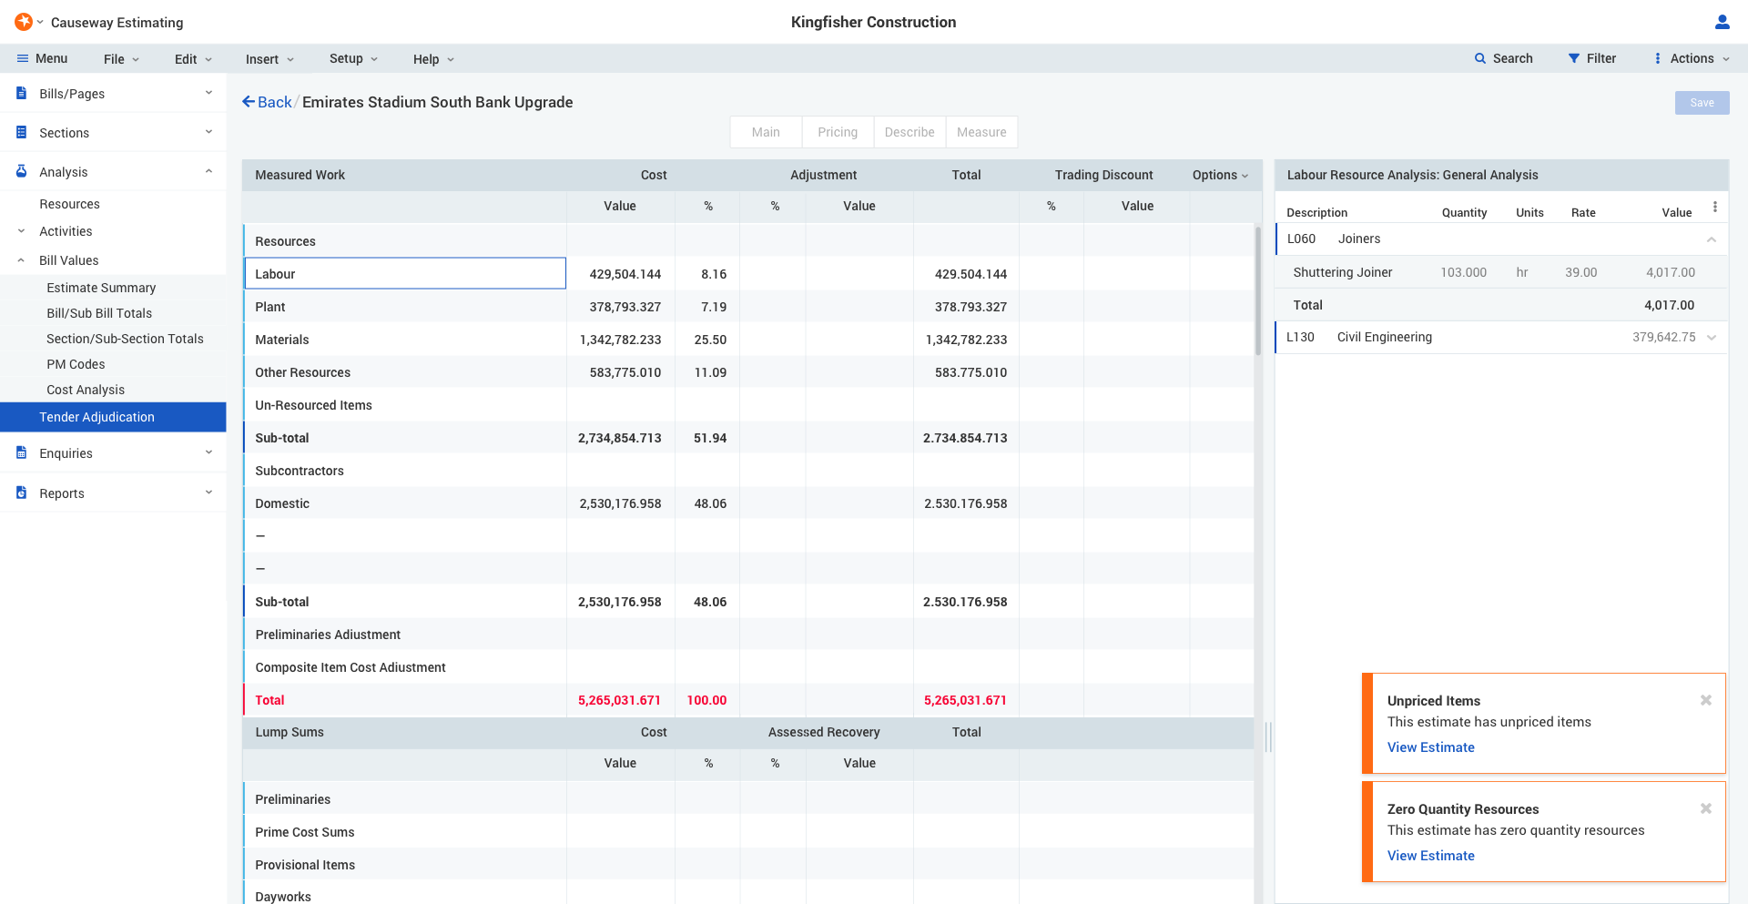This screenshot has width=1748, height=904.
Task: Collapse the Bill Values tree node
Action: [x=21, y=260]
